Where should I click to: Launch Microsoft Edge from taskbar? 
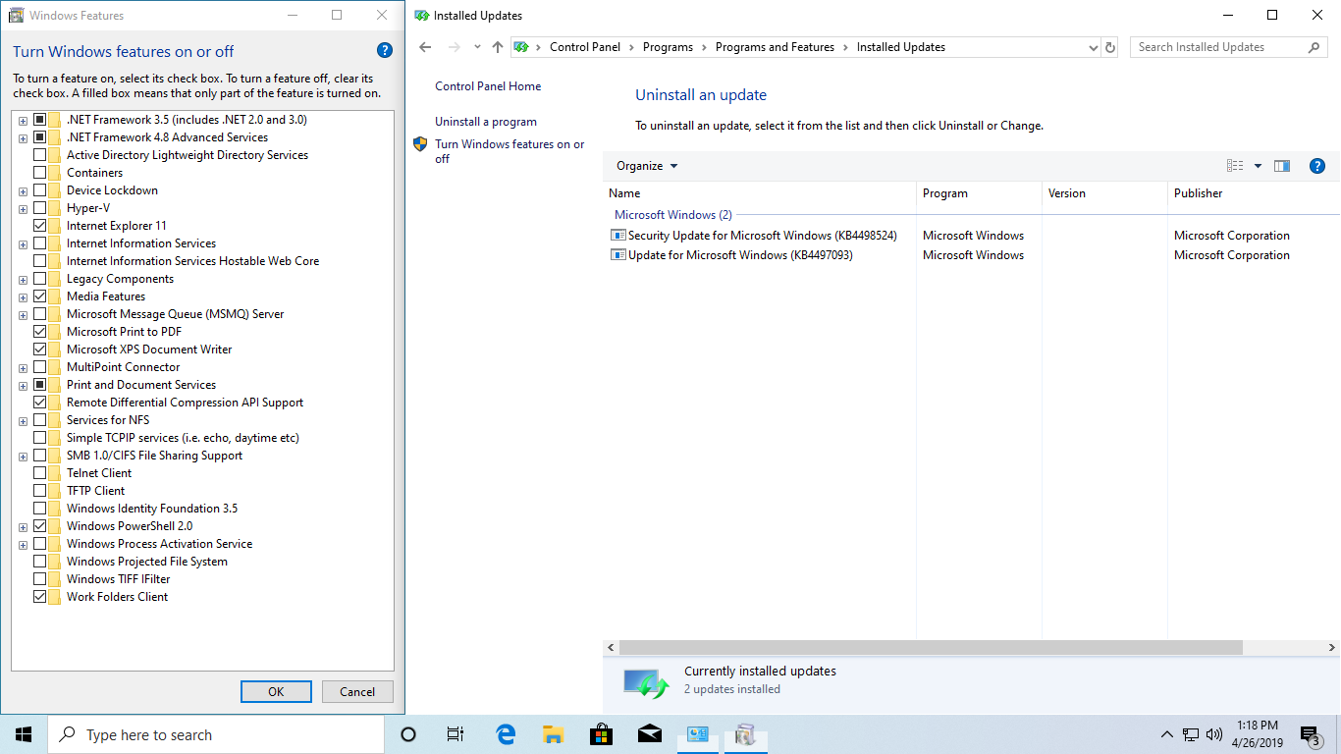coord(506,734)
